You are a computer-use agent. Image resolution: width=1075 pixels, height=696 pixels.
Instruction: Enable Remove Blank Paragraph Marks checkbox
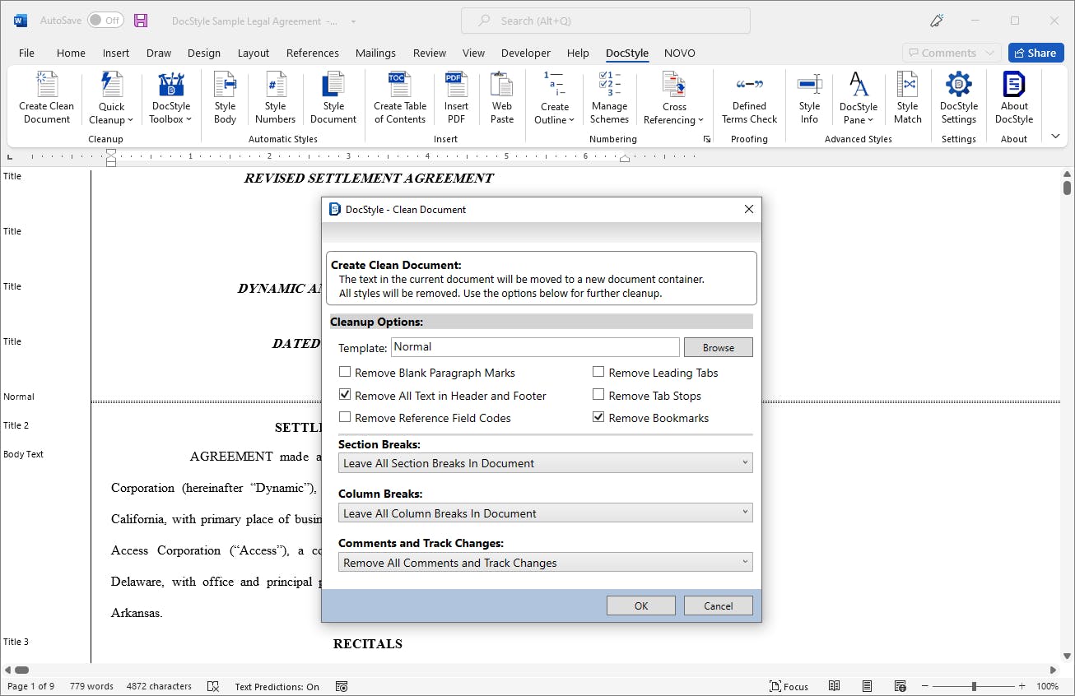pos(345,373)
